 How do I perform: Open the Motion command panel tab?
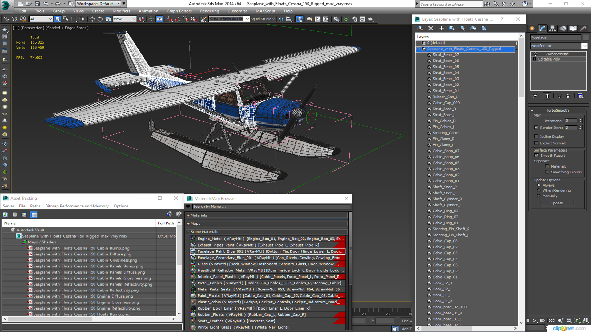click(x=563, y=28)
